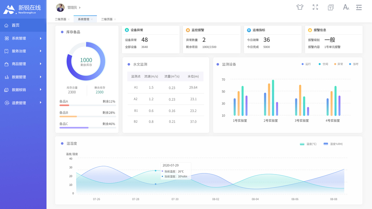This screenshot has width=372, height=209.
Task: Toggle the 湿度%RH legend item
Action: pos(333,144)
